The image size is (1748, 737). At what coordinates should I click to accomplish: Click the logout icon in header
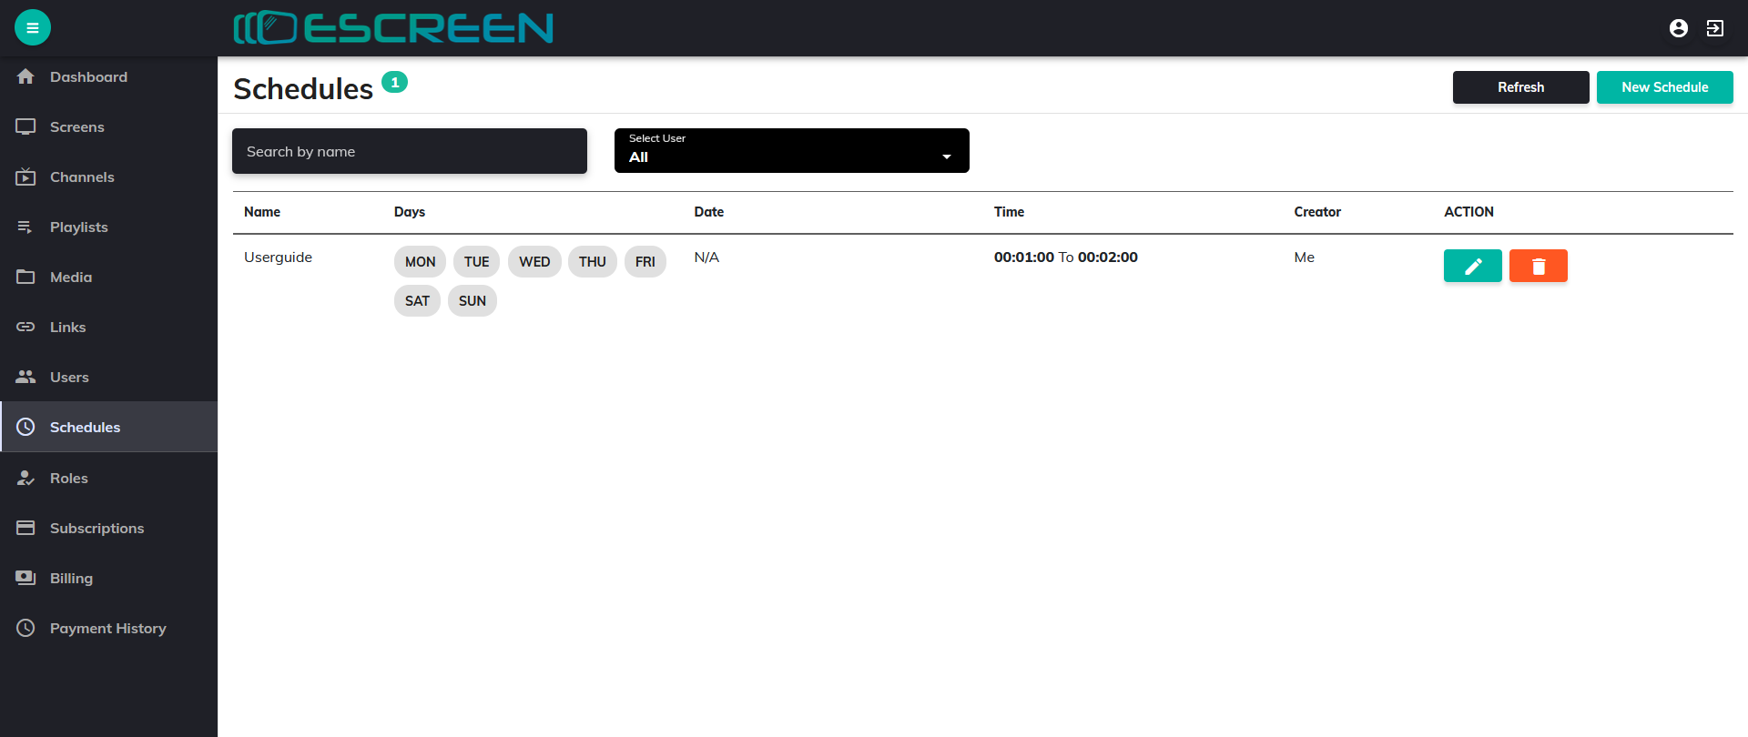tap(1715, 28)
